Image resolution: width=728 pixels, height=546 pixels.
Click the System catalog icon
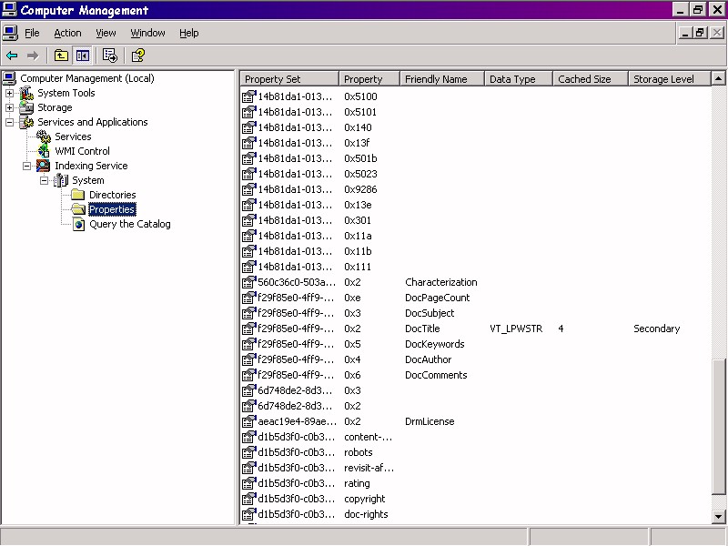[x=61, y=180]
